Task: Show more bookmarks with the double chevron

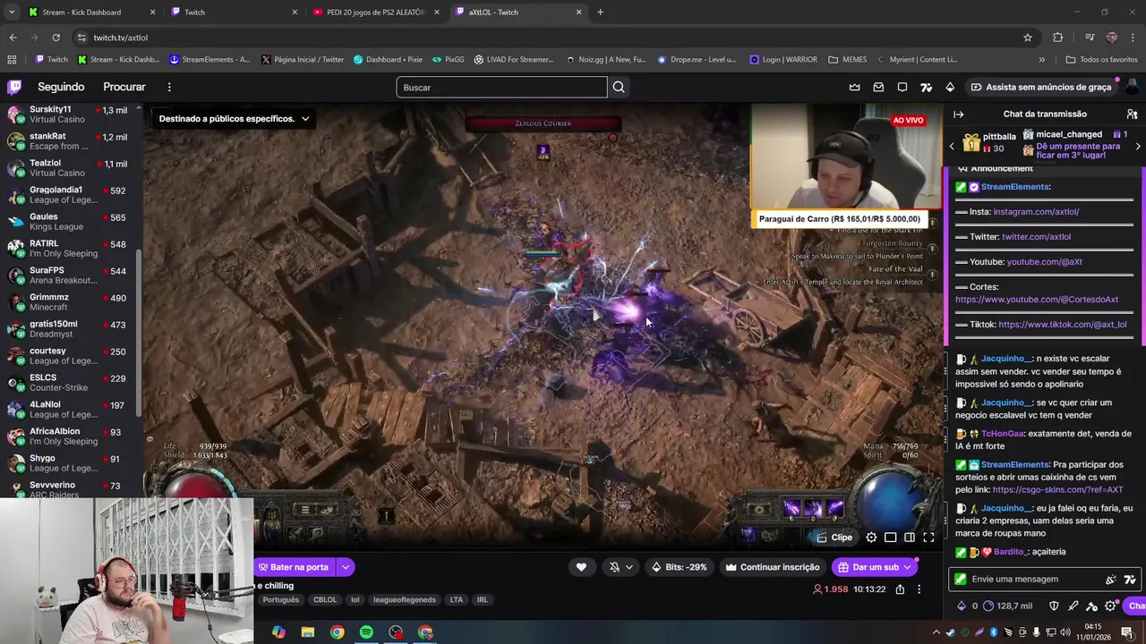Action: point(1041,60)
